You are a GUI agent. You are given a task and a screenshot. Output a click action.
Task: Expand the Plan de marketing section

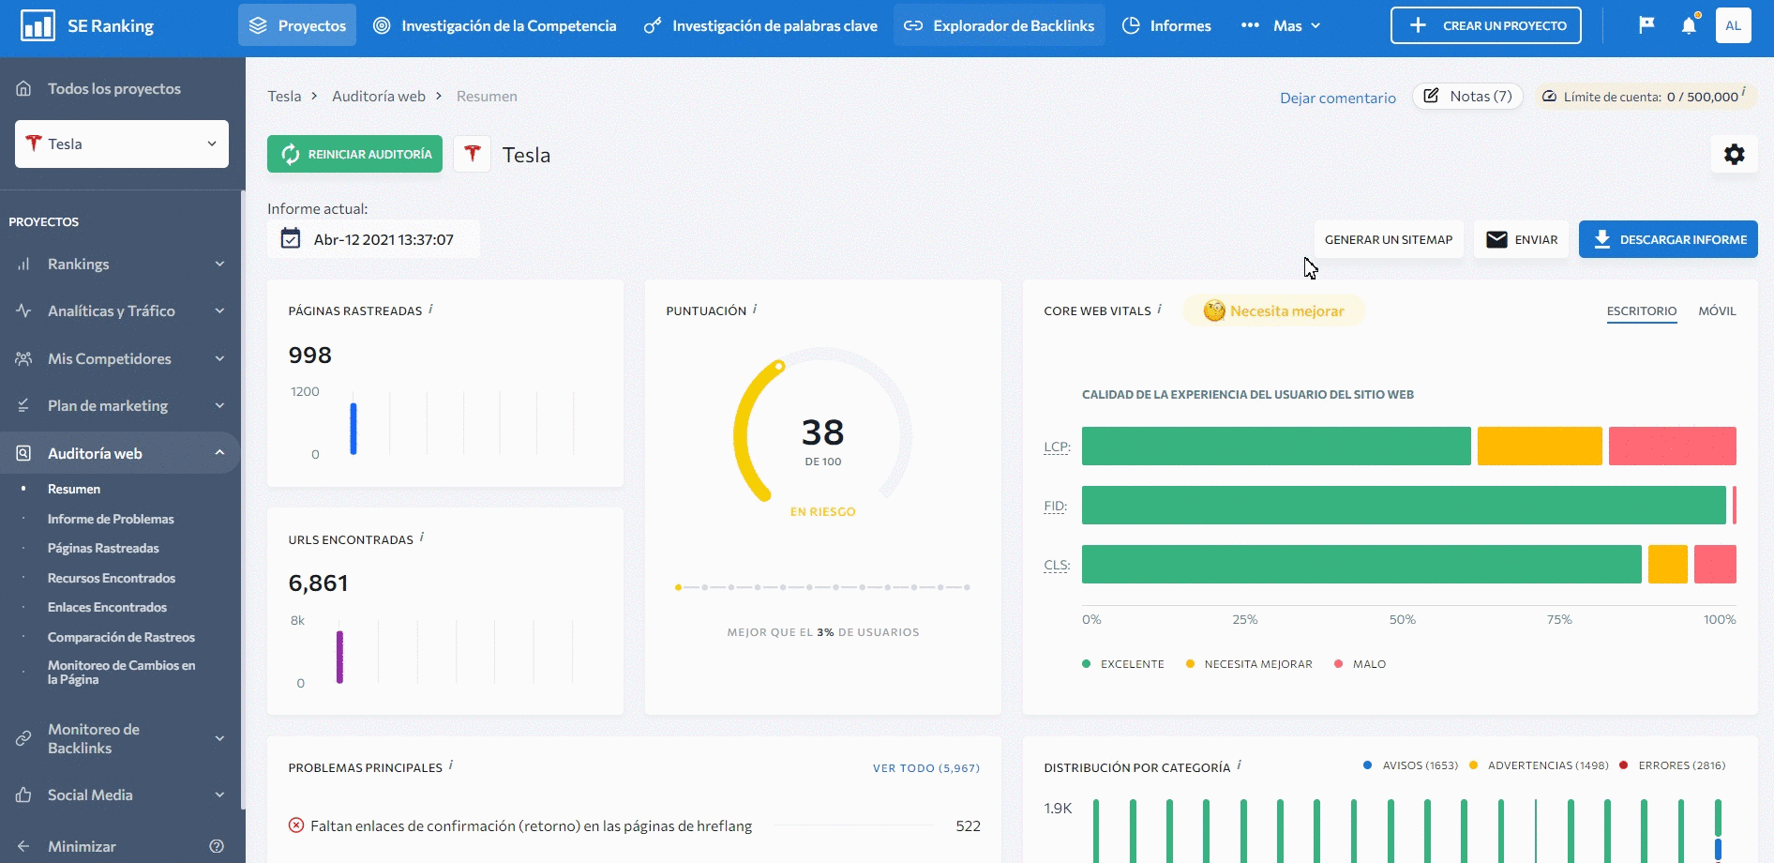pyautogui.click(x=219, y=405)
